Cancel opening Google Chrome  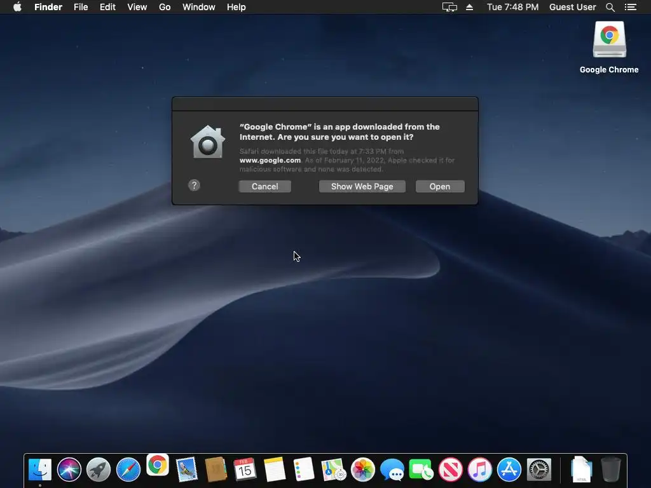[265, 186]
